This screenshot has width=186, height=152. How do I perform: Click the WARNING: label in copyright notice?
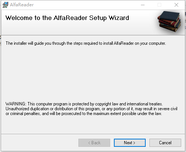(x=16, y=104)
